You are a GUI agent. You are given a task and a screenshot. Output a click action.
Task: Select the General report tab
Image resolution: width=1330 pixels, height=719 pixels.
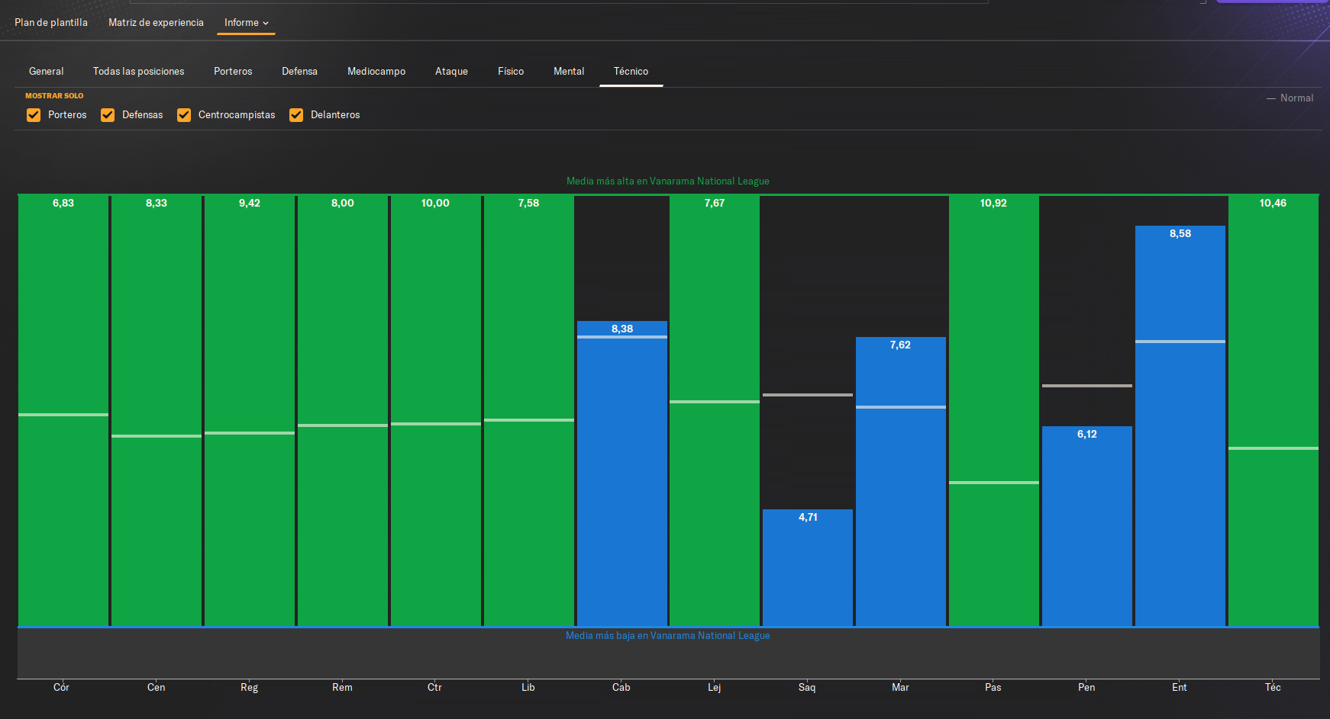[x=47, y=71]
